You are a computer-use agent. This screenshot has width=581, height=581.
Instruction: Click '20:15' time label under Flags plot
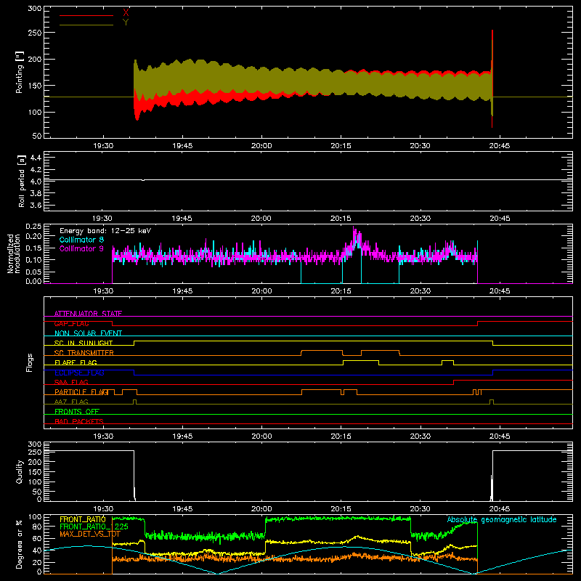click(x=341, y=436)
